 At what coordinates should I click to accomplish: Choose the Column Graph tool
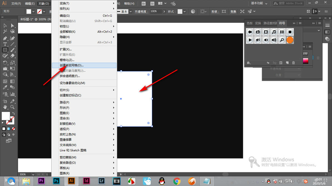[13, 94]
